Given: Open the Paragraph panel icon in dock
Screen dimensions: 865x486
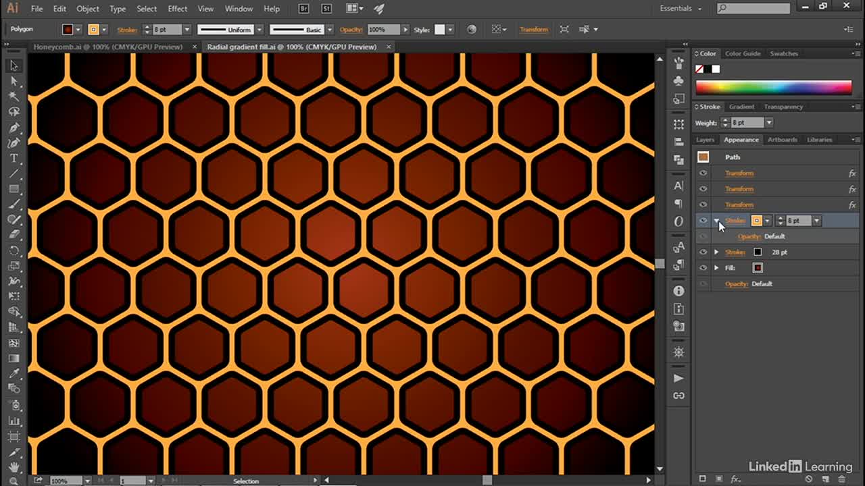Looking at the screenshot, I should (x=678, y=203).
